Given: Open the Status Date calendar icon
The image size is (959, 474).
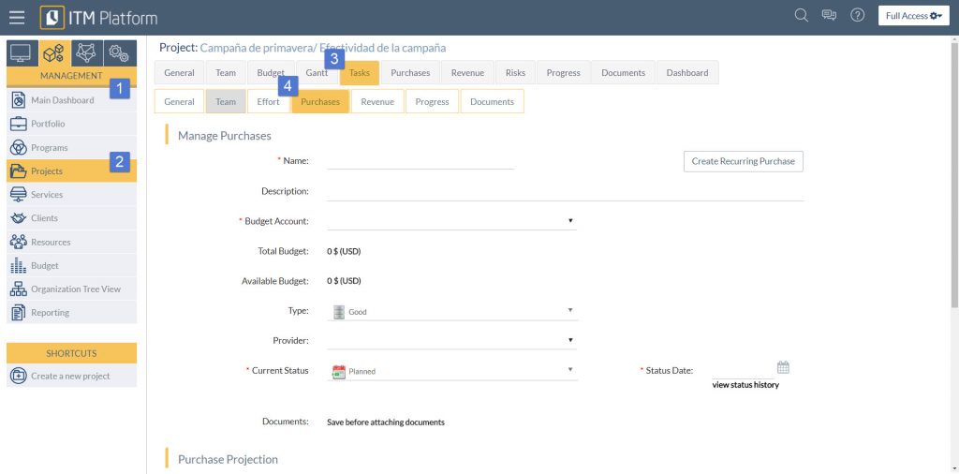Looking at the screenshot, I should tap(783, 367).
